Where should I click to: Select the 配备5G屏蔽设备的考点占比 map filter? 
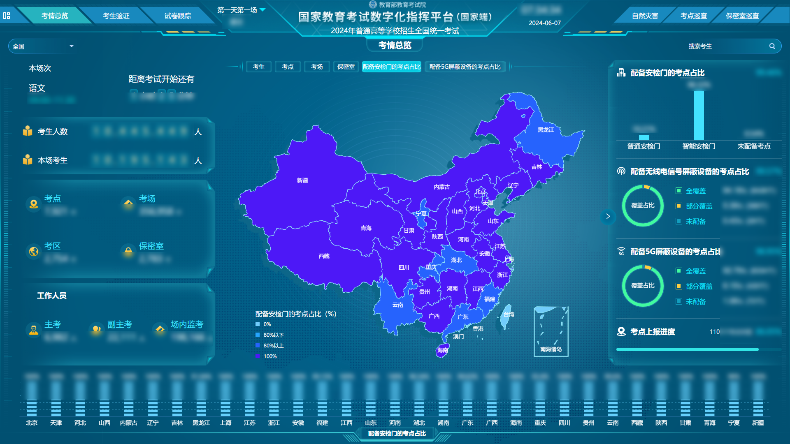click(465, 67)
